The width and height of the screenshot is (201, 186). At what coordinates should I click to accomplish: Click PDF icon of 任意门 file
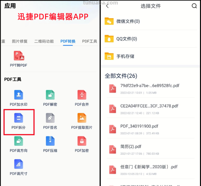(113, 170)
